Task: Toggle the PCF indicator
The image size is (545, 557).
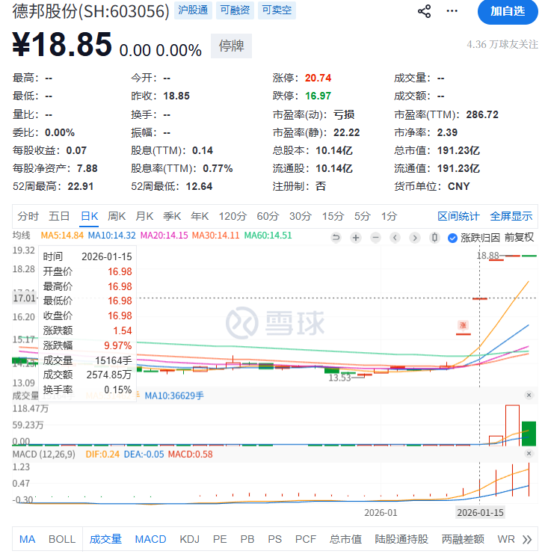Action: pyautogui.click(x=306, y=539)
